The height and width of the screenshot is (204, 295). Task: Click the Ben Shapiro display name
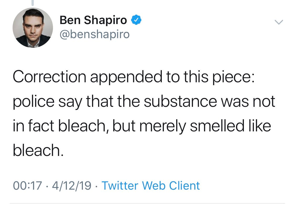pyautogui.click(x=93, y=20)
